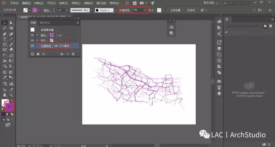Open the brush definition dropdown (Touch C...)

[115, 10]
